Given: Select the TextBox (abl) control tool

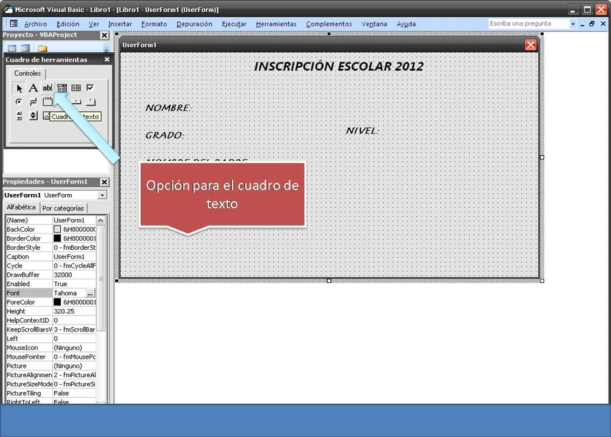Looking at the screenshot, I should click(47, 88).
